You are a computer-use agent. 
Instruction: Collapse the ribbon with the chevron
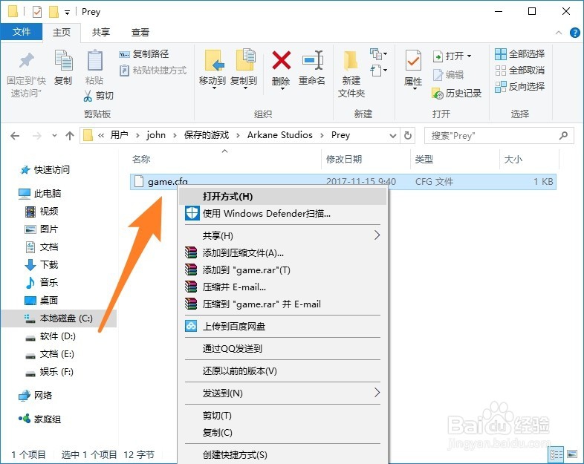click(x=558, y=33)
